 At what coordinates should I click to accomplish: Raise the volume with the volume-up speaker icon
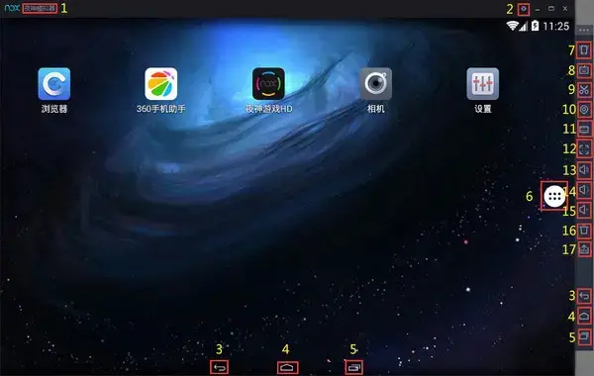(x=584, y=169)
